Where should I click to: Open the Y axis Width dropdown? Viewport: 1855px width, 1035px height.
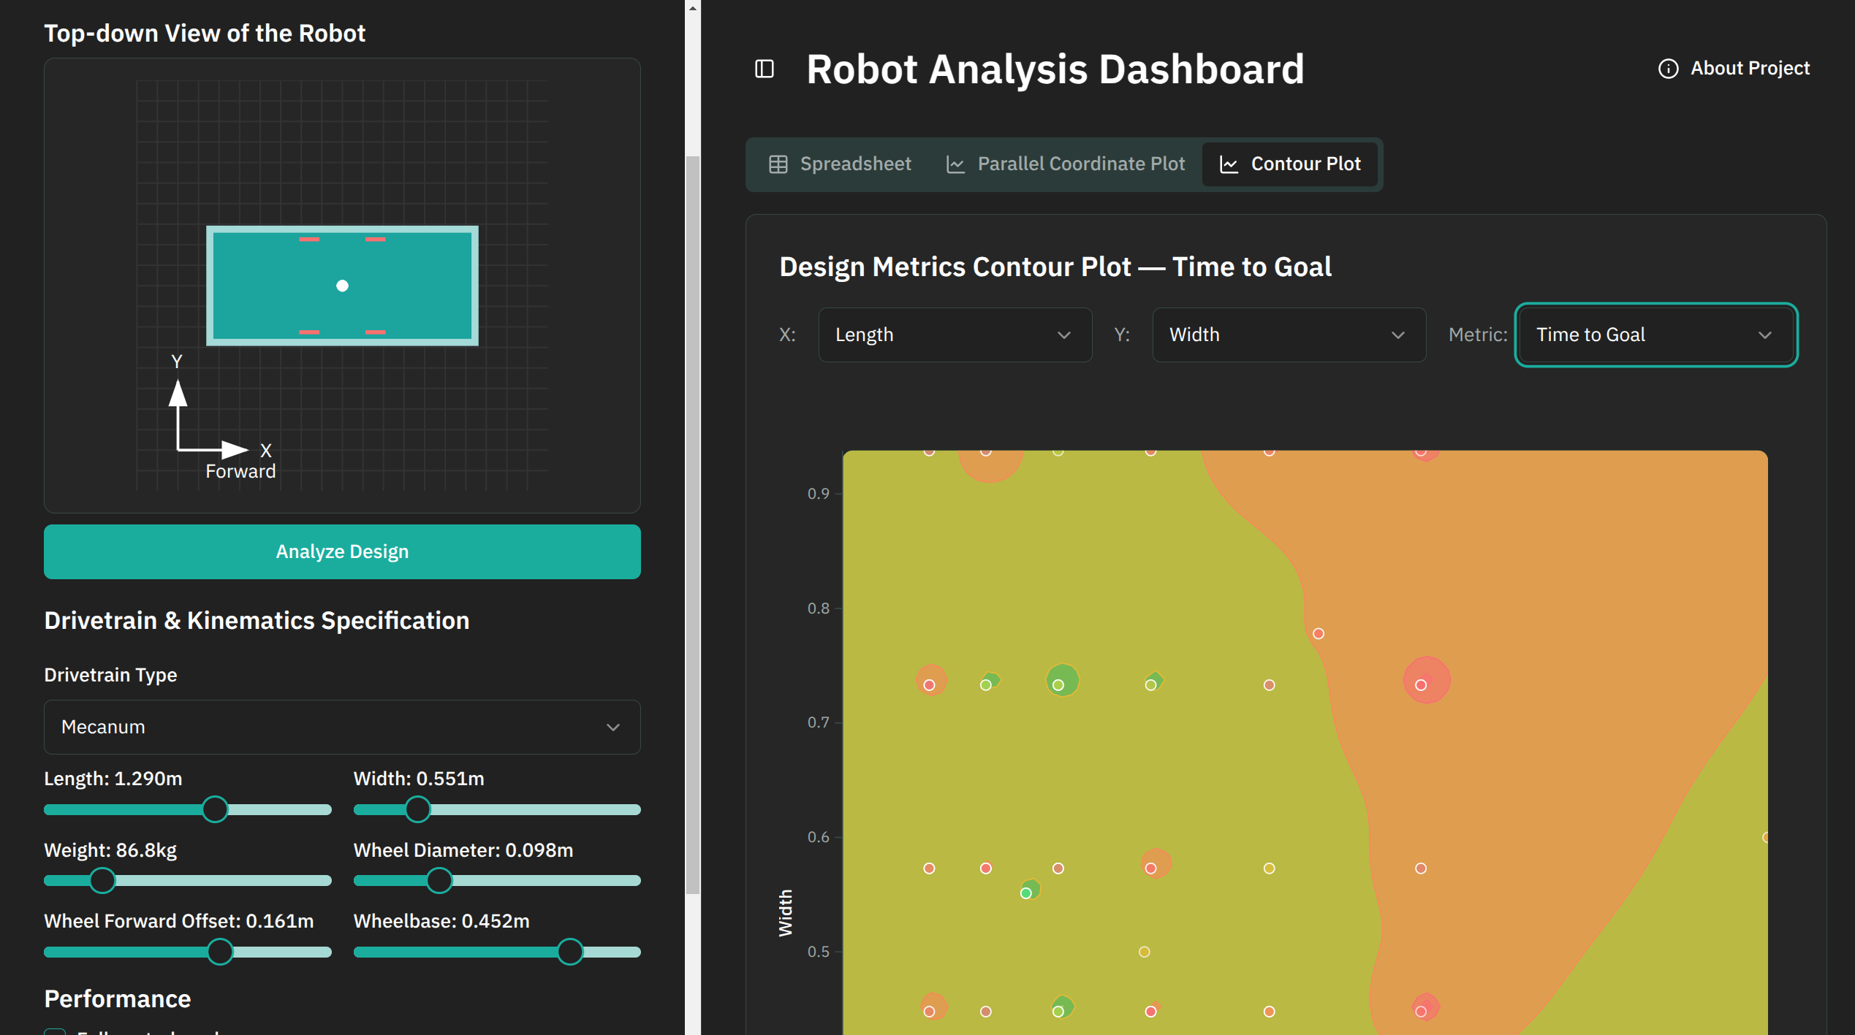pyautogui.click(x=1289, y=335)
